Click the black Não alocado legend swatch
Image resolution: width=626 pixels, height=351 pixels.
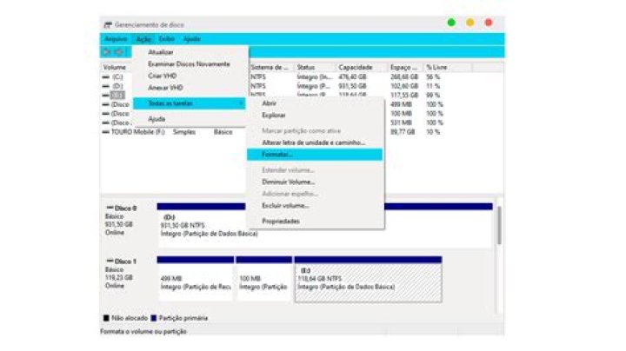point(106,318)
